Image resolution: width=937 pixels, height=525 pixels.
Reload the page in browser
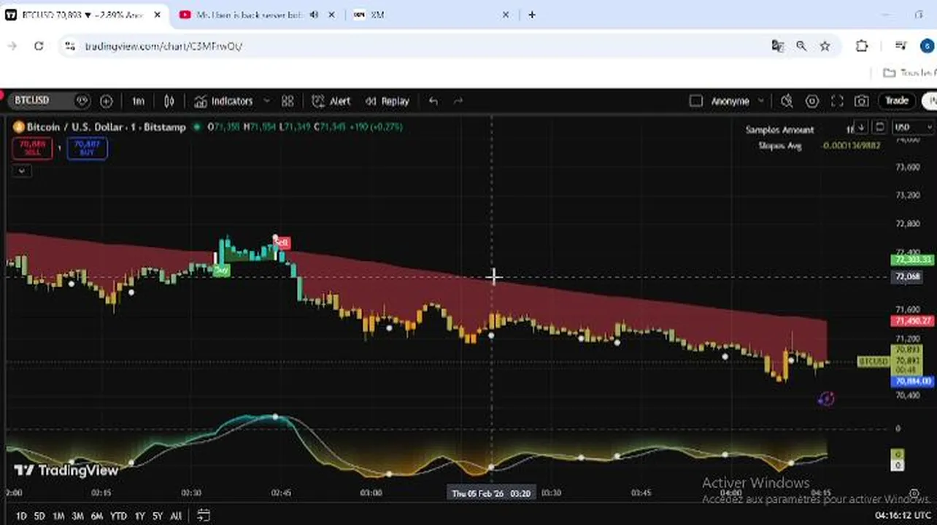pos(39,46)
